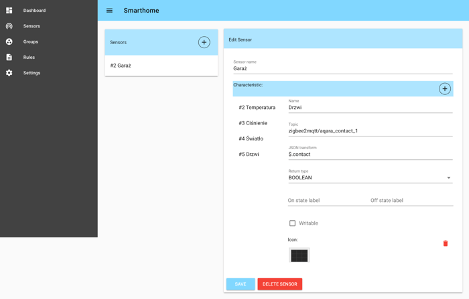
Task: Click the Rules document icon
Action: tap(9, 58)
